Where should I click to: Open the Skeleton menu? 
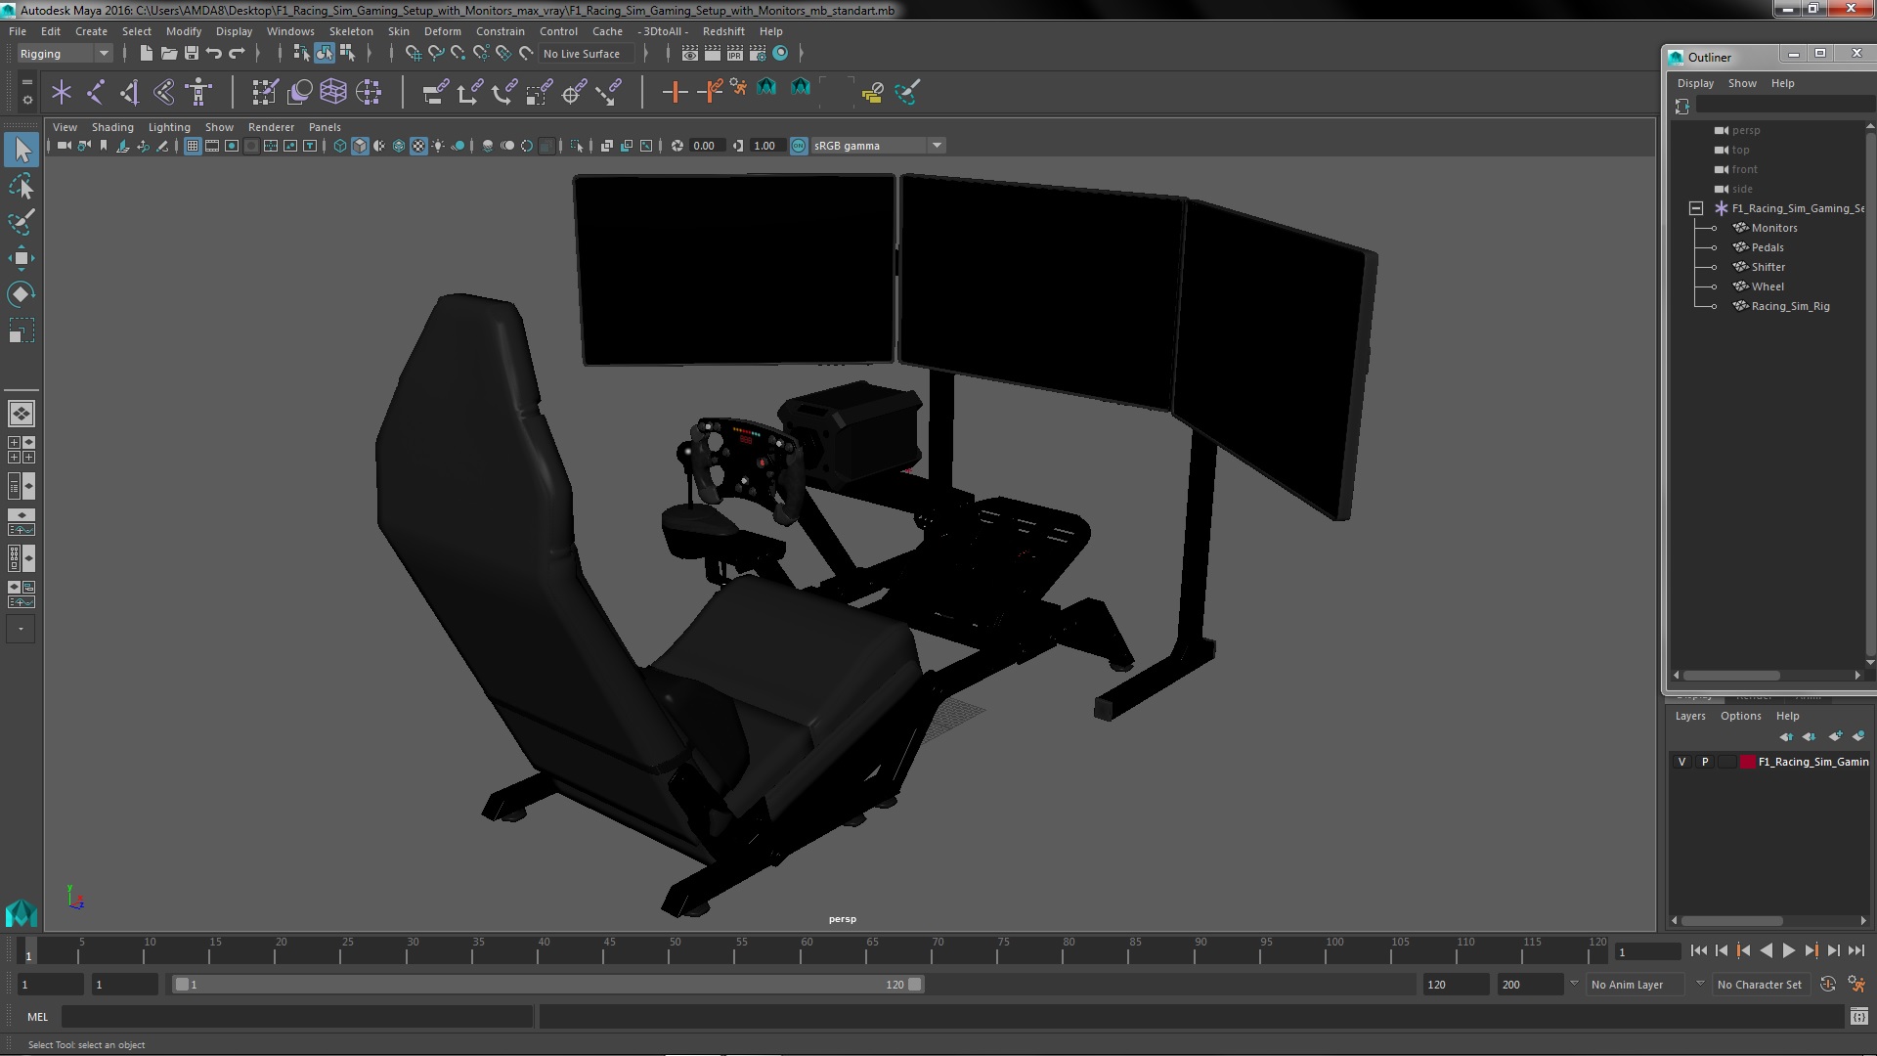pos(350,31)
